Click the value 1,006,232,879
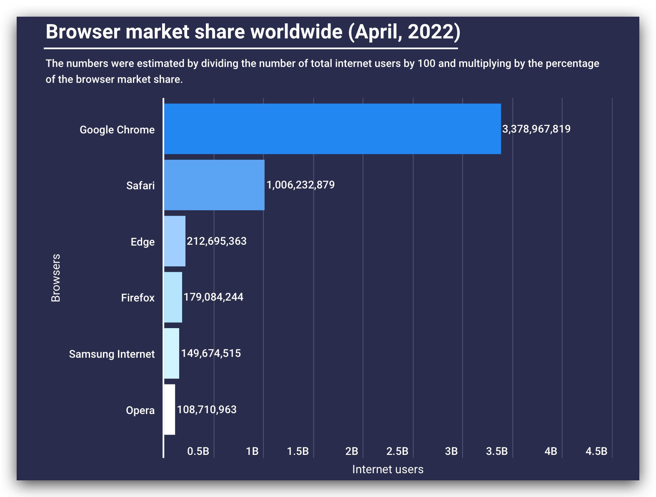 [300, 185]
